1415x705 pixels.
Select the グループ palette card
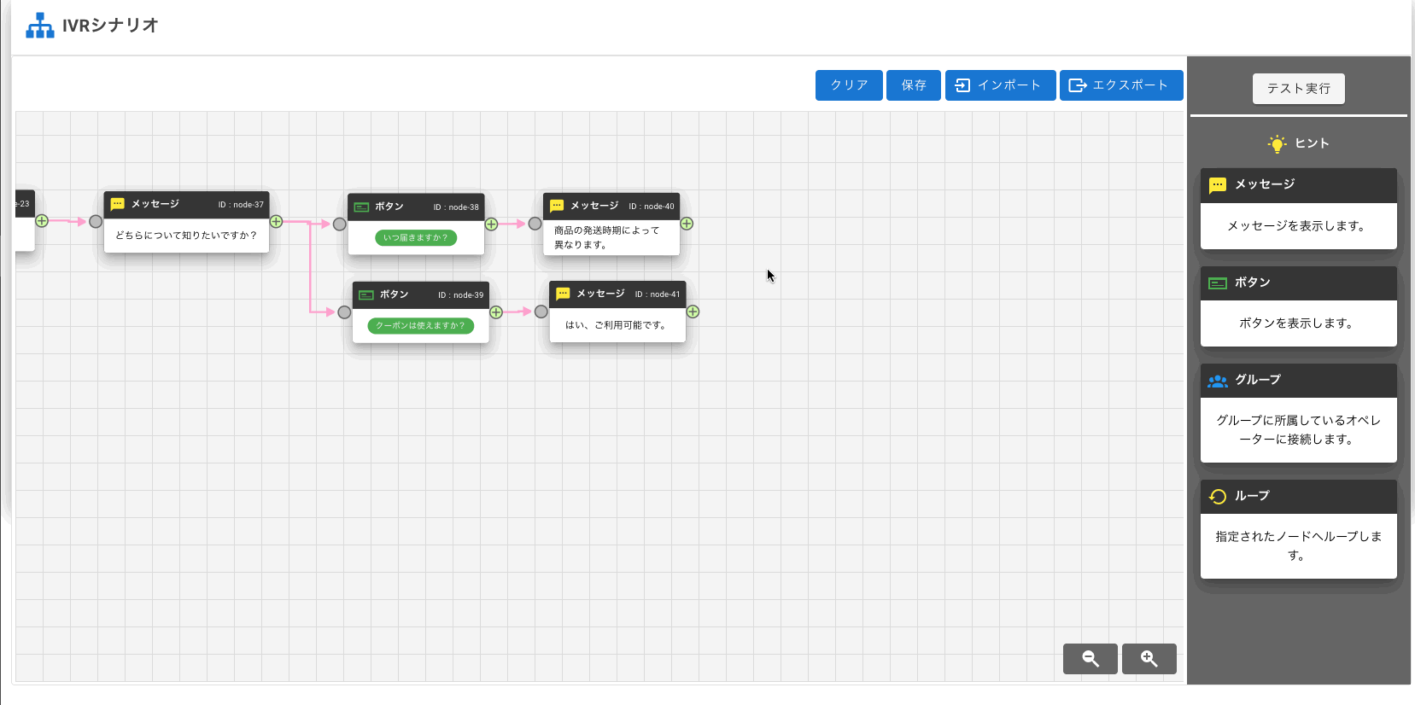click(x=1298, y=413)
